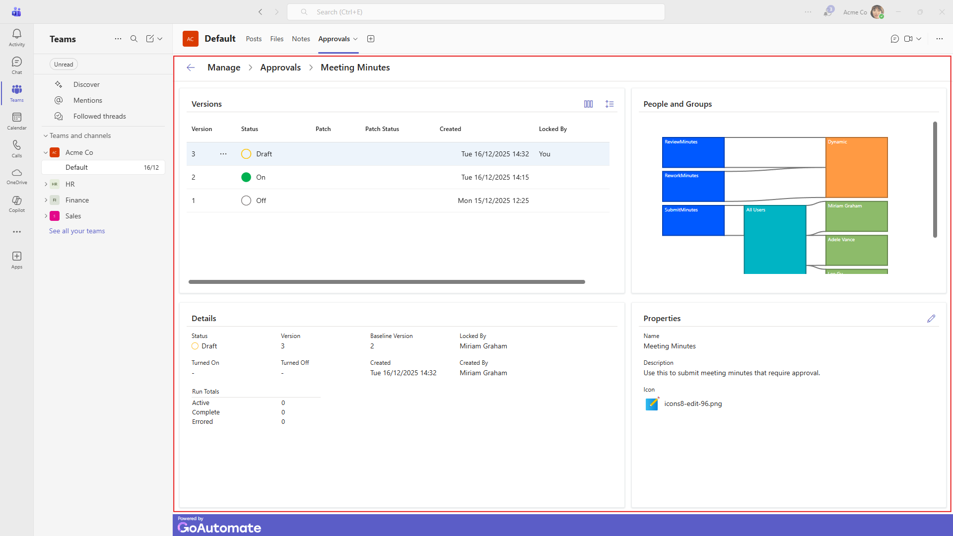Switch to the Notes tab
Screen dimensions: 953x536
301,39
